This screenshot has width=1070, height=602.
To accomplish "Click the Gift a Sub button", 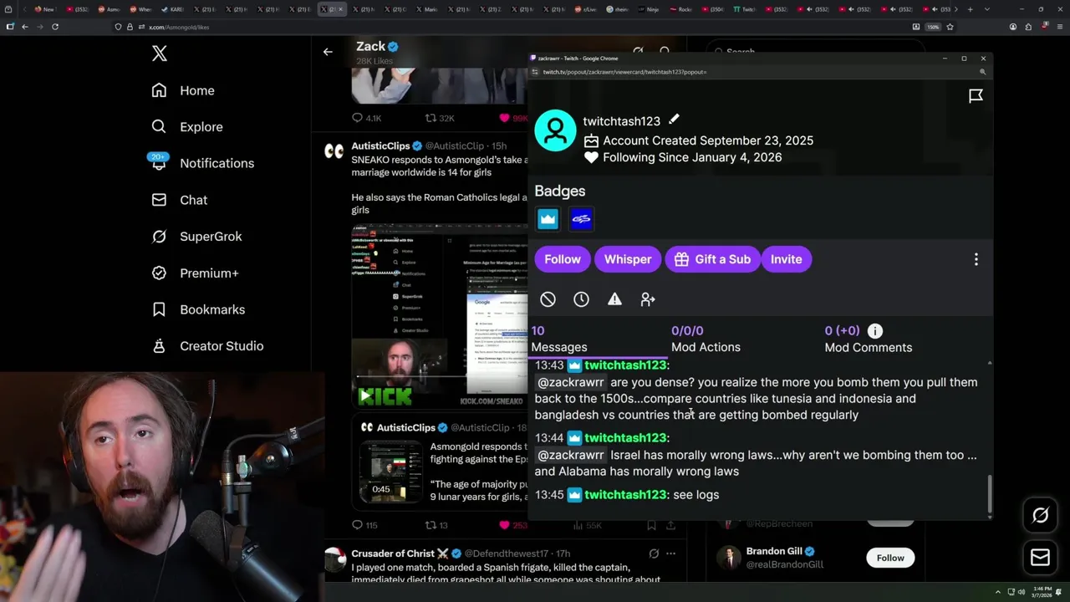I will [713, 259].
